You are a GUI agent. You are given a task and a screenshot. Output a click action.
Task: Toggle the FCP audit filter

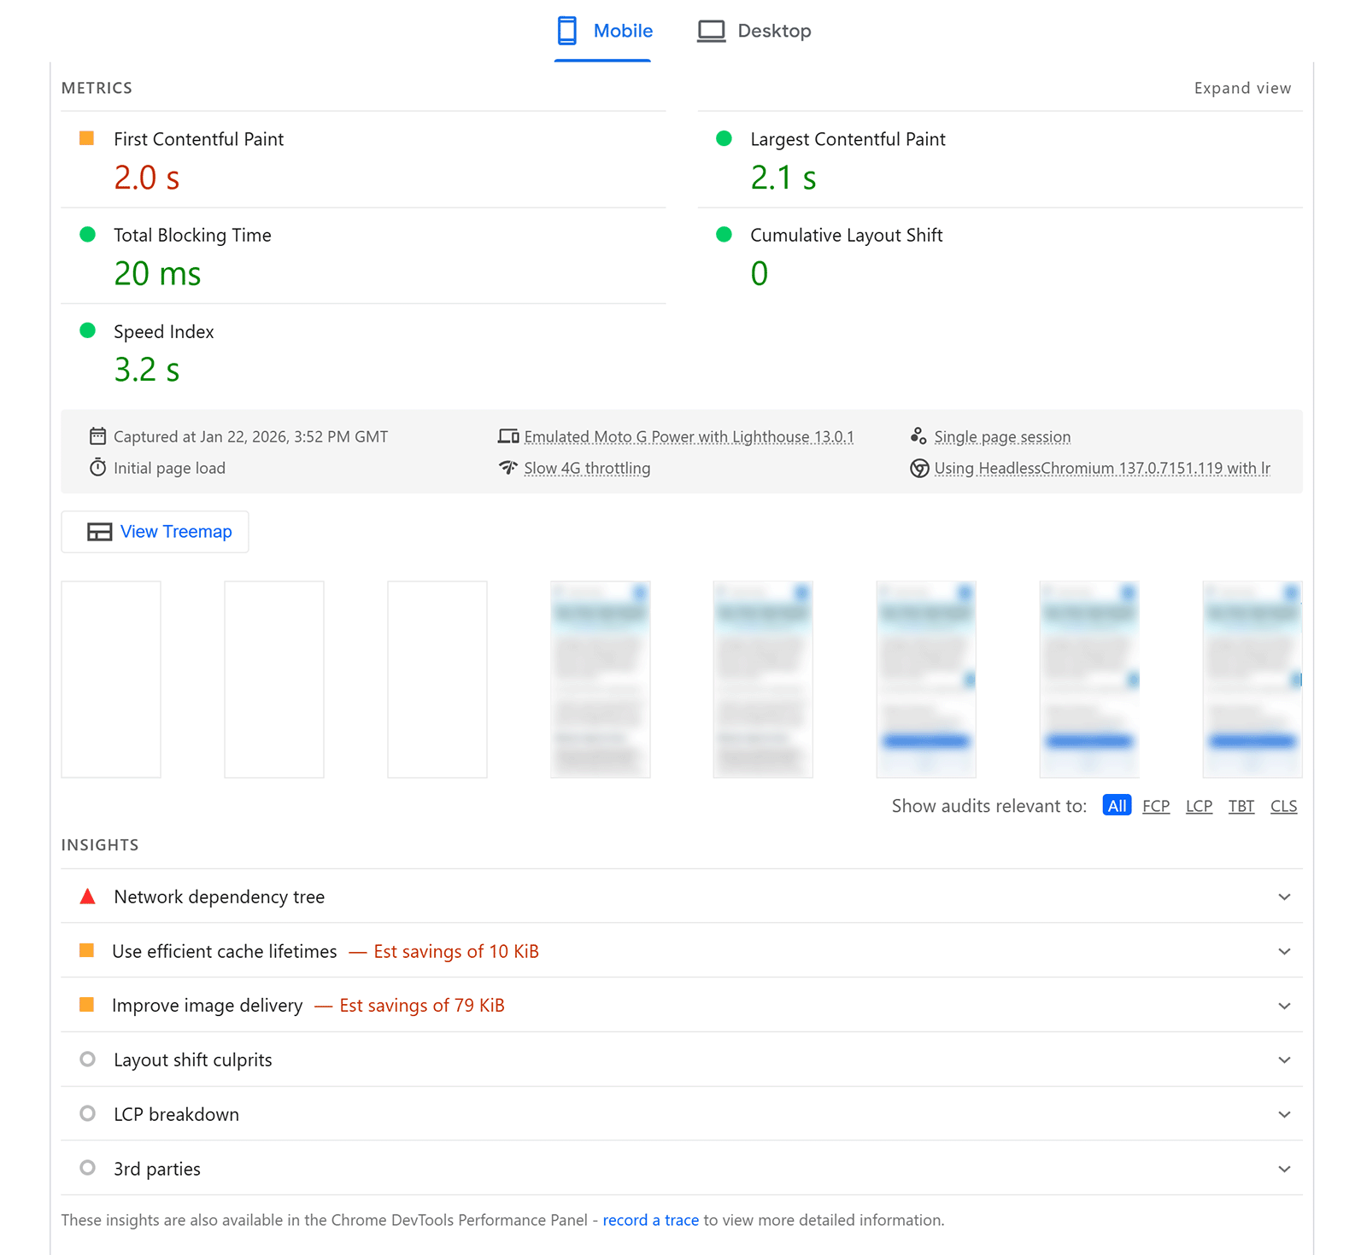pos(1156,805)
